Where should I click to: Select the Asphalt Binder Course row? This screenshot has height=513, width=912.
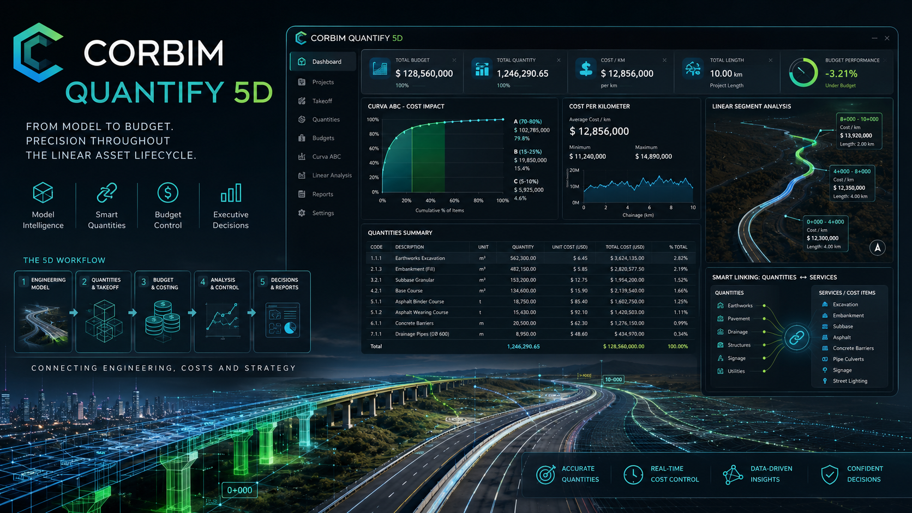[x=530, y=301]
